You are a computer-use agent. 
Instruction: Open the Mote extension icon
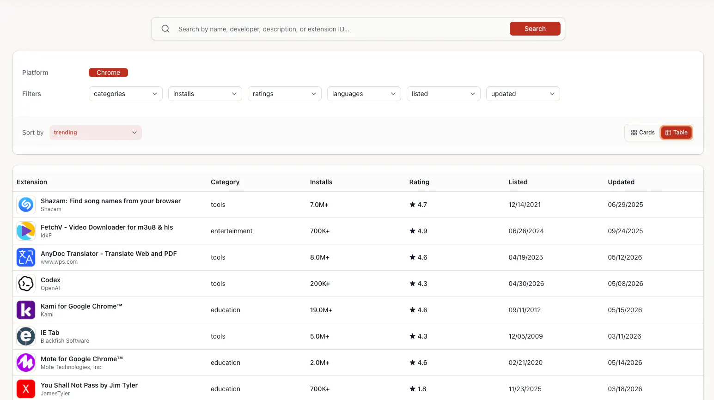pyautogui.click(x=26, y=363)
